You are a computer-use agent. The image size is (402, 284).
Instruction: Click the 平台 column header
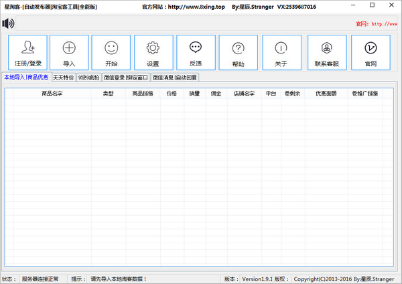click(271, 94)
